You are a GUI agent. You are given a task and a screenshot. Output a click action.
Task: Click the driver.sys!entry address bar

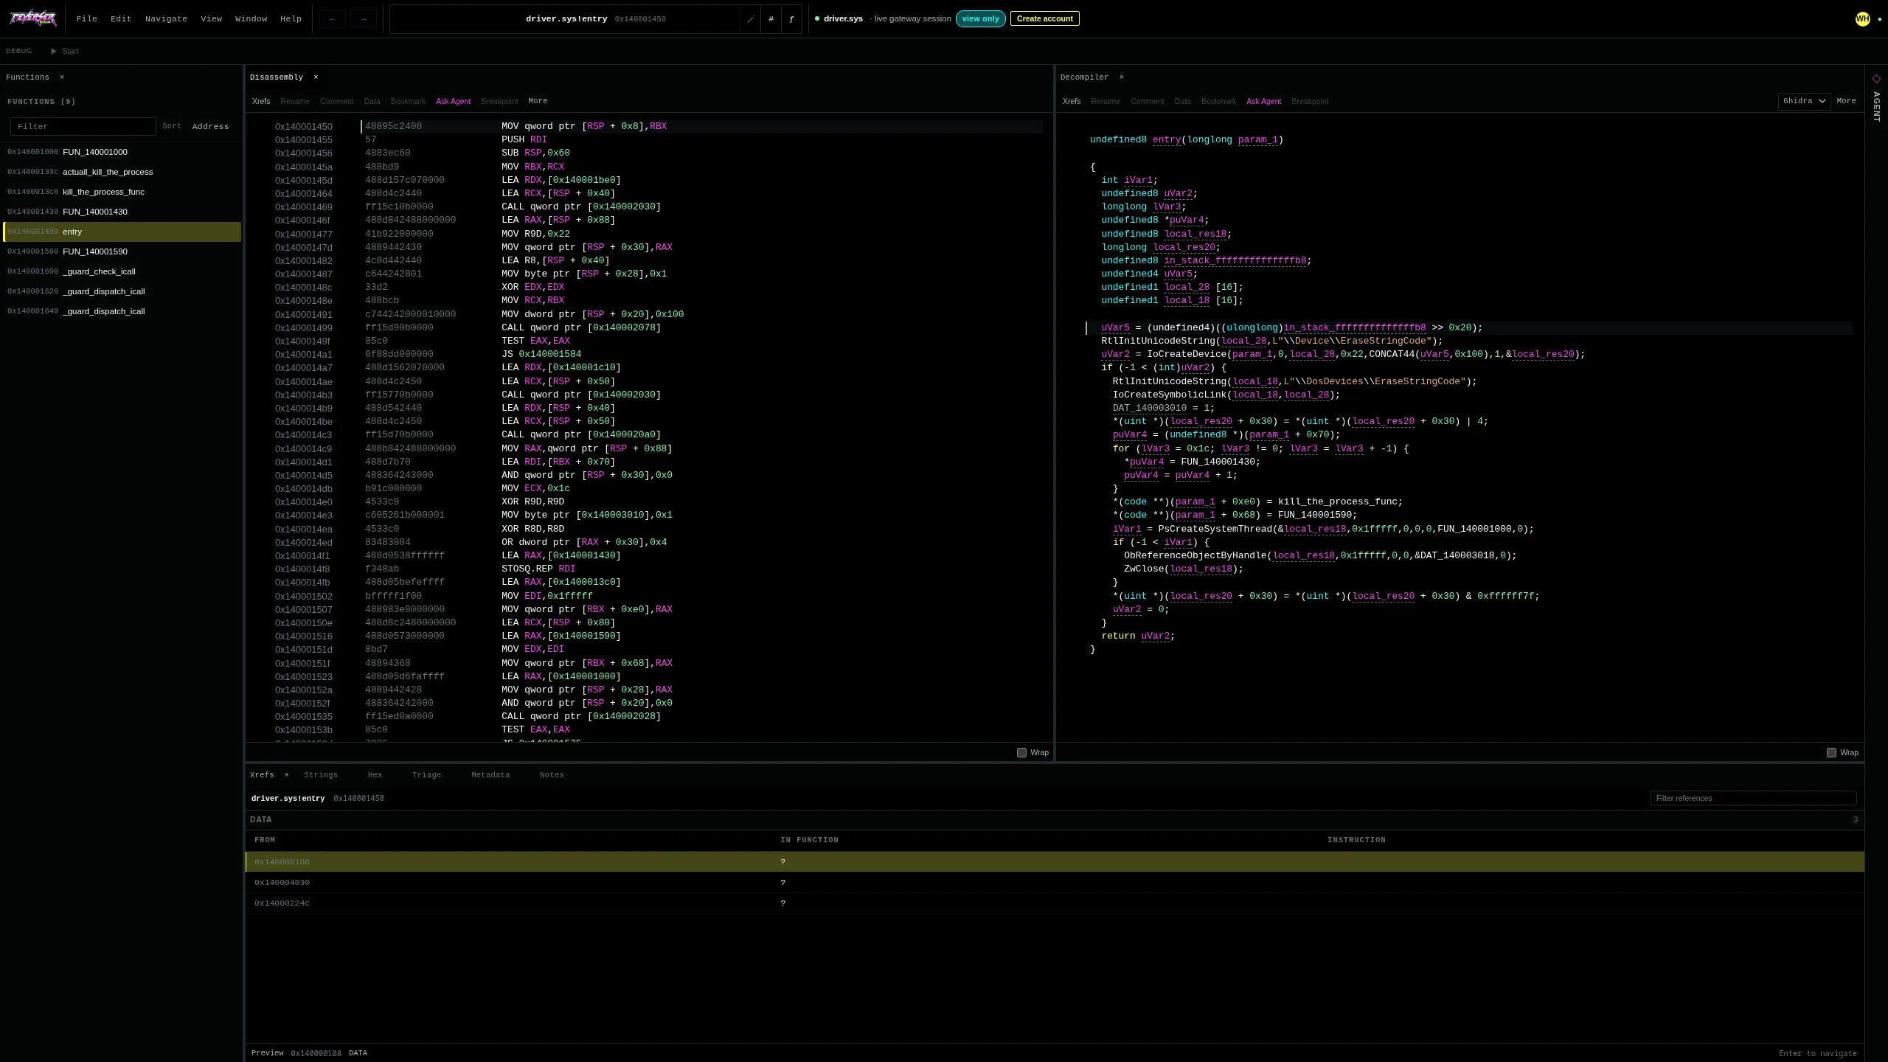pos(565,19)
